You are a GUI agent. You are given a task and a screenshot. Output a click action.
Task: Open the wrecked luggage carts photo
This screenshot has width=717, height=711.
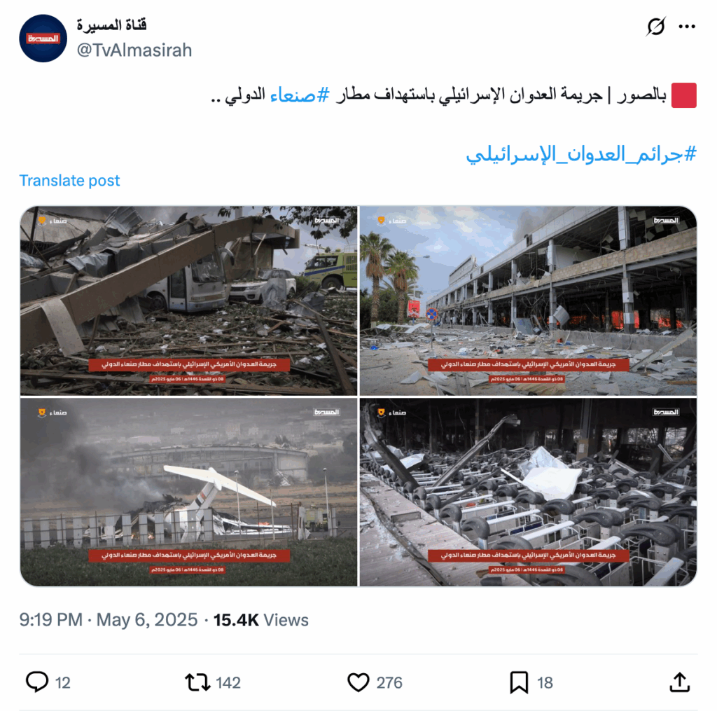pyautogui.click(x=528, y=492)
